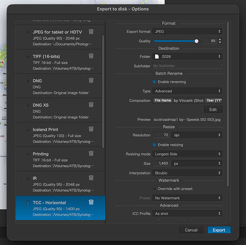Delete the Printing preset via trash icon
246x245 pixels.
(91, 153)
